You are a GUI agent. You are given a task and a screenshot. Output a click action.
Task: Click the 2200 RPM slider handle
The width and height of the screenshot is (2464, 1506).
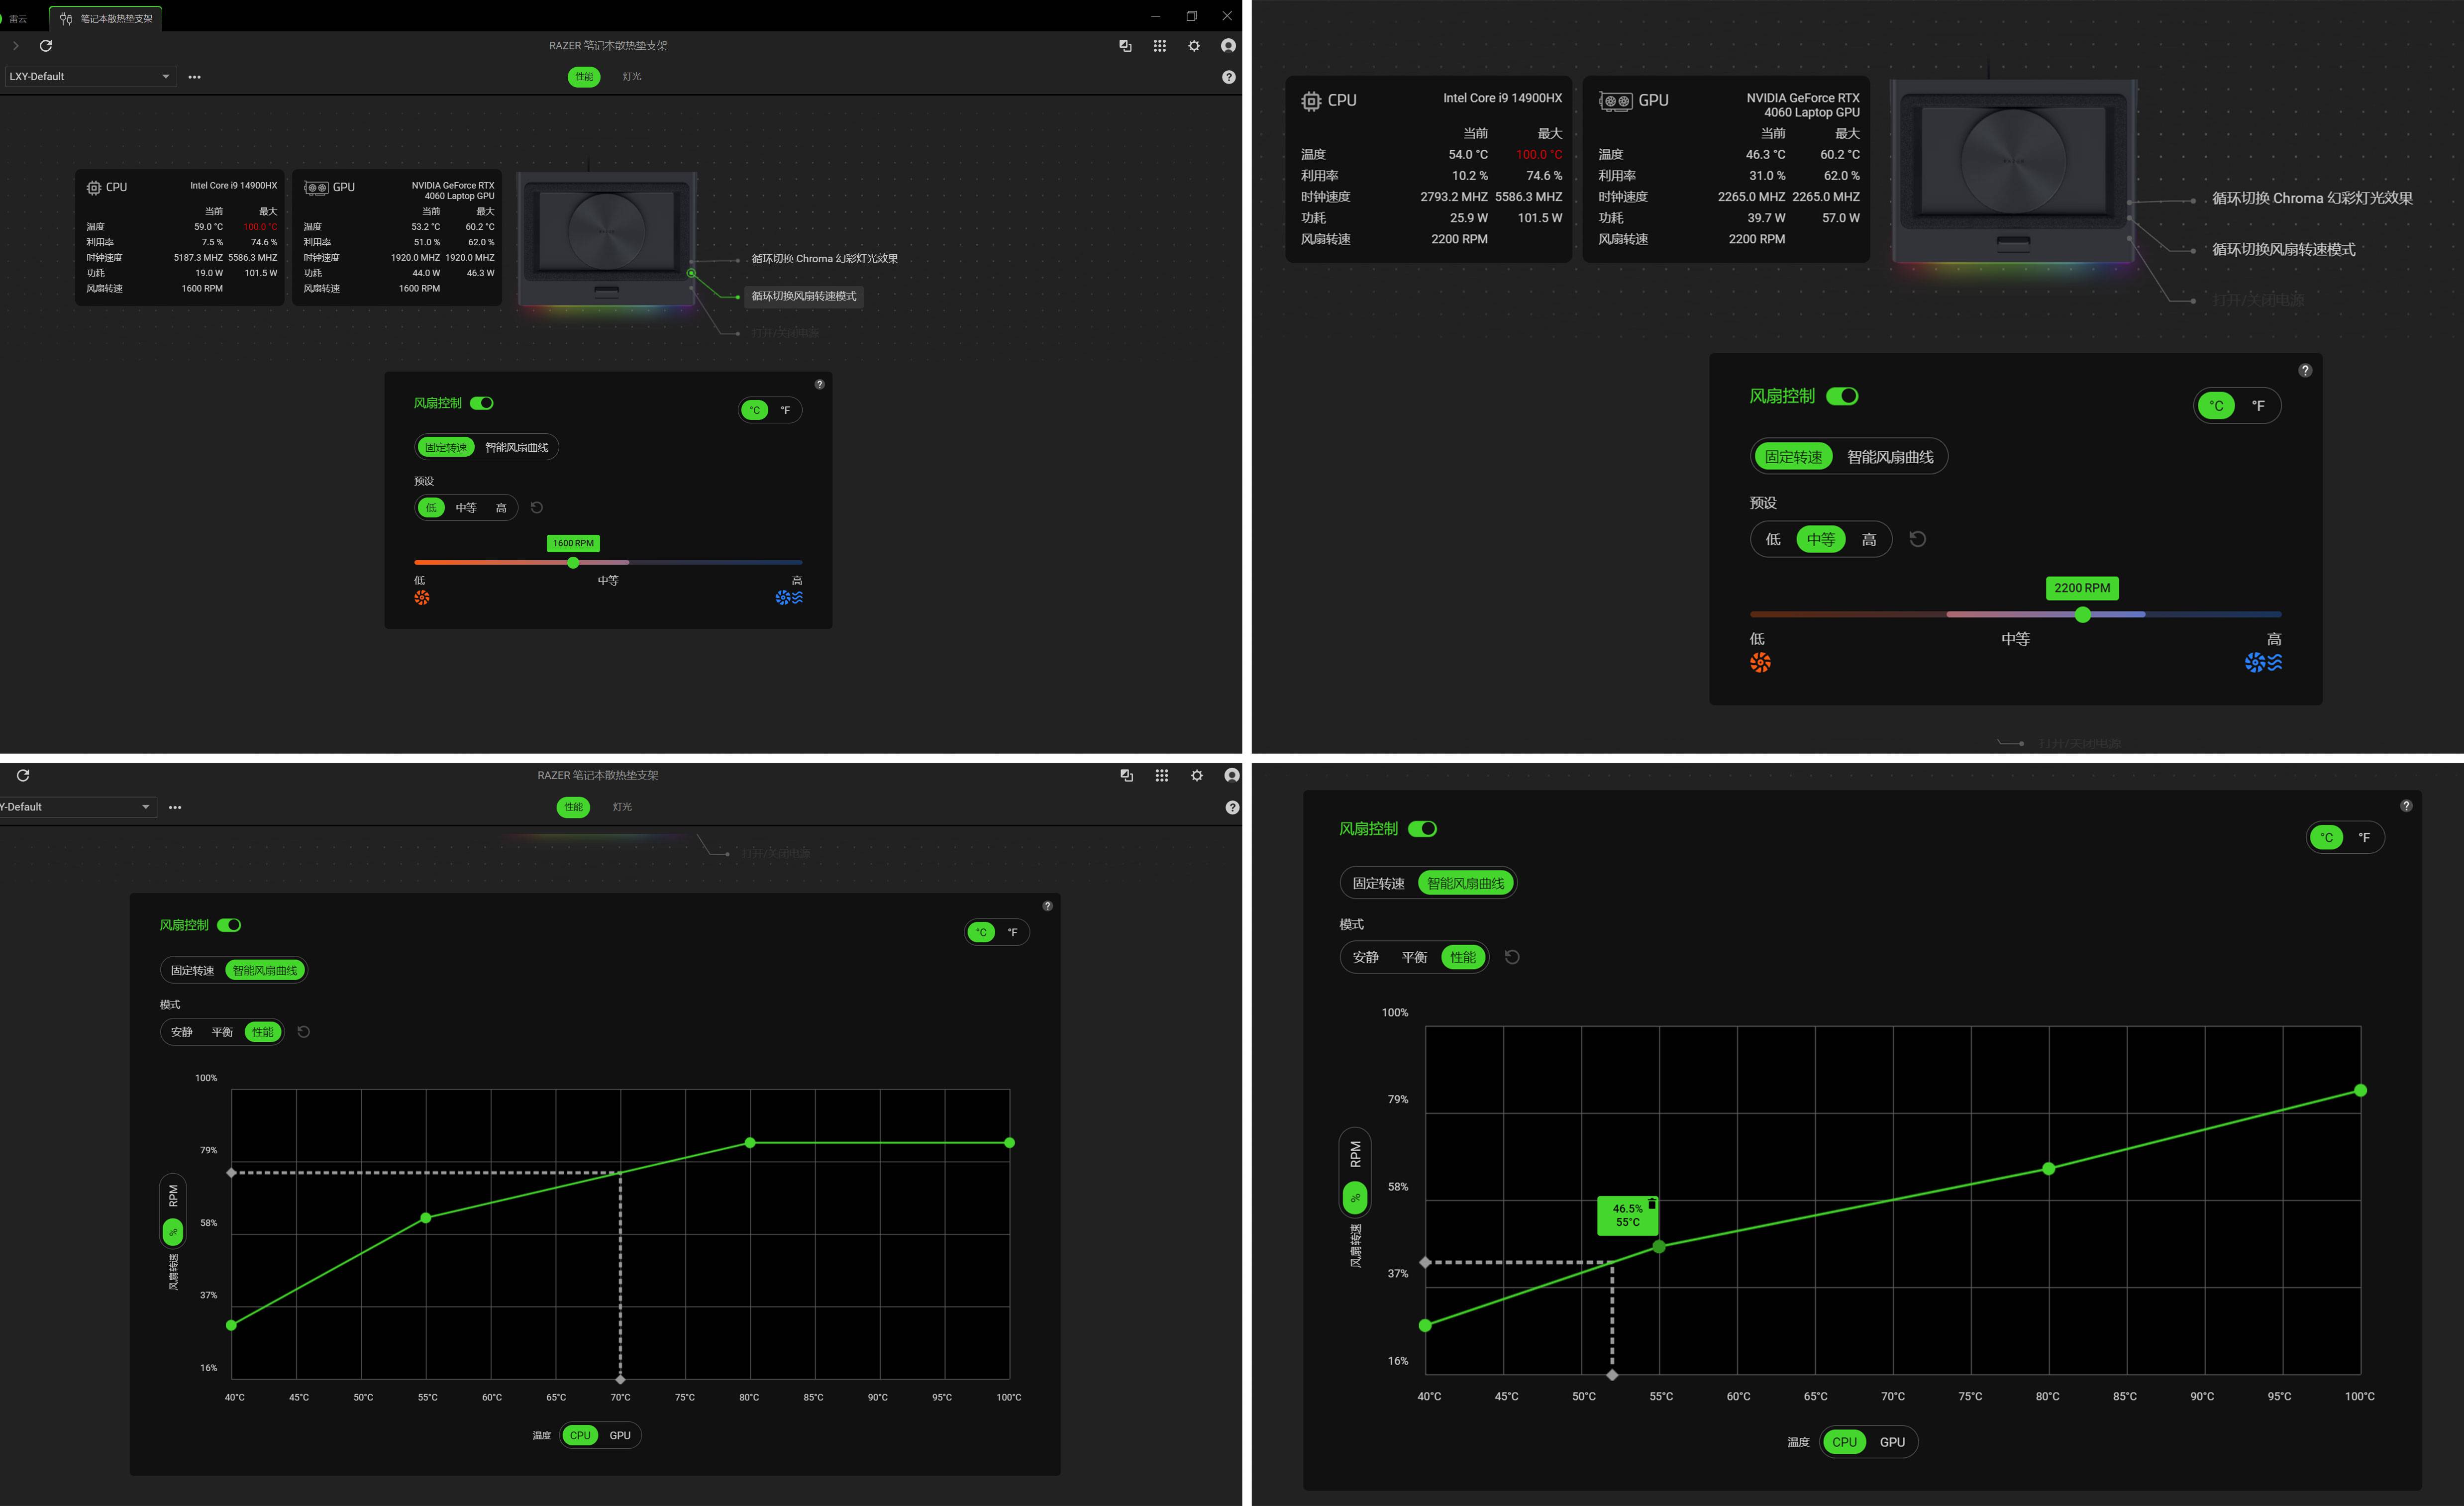tap(2083, 615)
